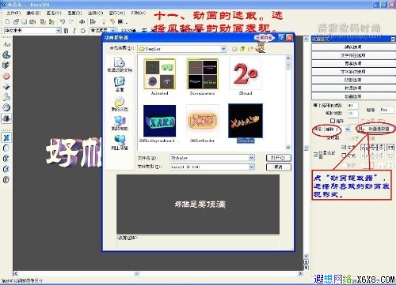Toggle the checked text checkbox in animation panel

point(344,148)
